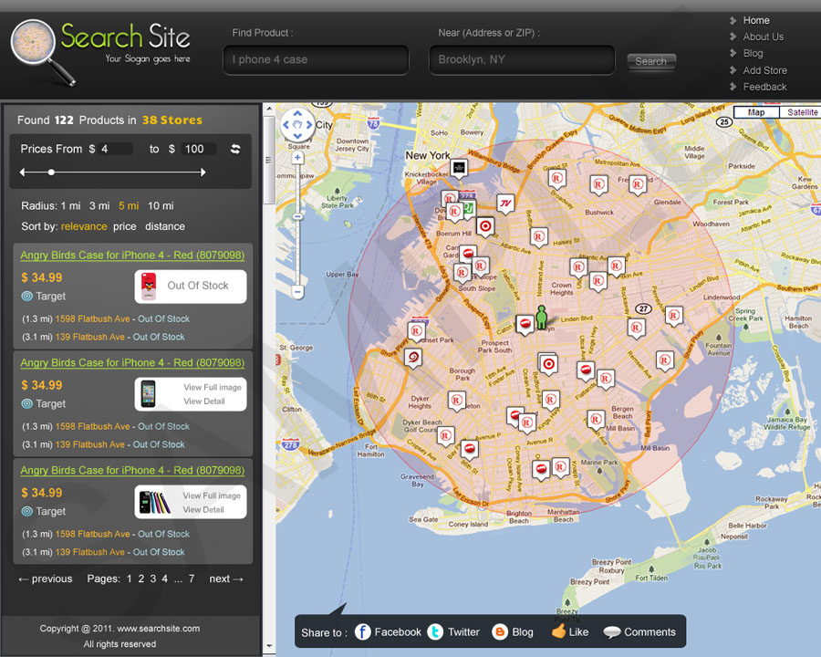Click the Target bullseye marker near Boerum Hill
The width and height of the screenshot is (821, 657).
(485, 226)
